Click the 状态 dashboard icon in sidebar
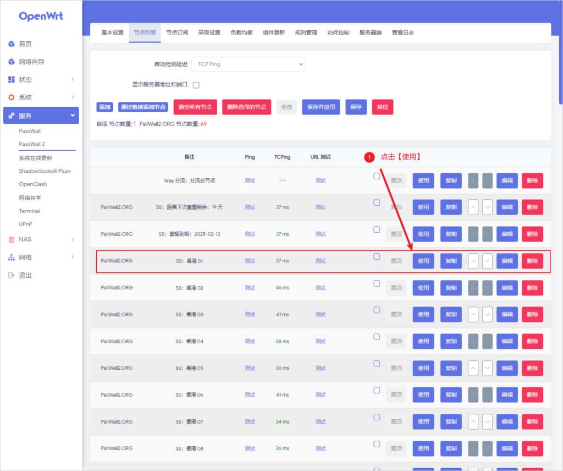Image resolution: width=563 pixels, height=471 pixels. pos(12,80)
